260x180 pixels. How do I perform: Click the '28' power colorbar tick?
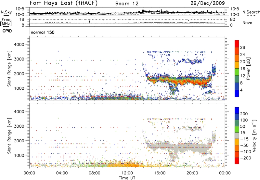click(x=242, y=47)
